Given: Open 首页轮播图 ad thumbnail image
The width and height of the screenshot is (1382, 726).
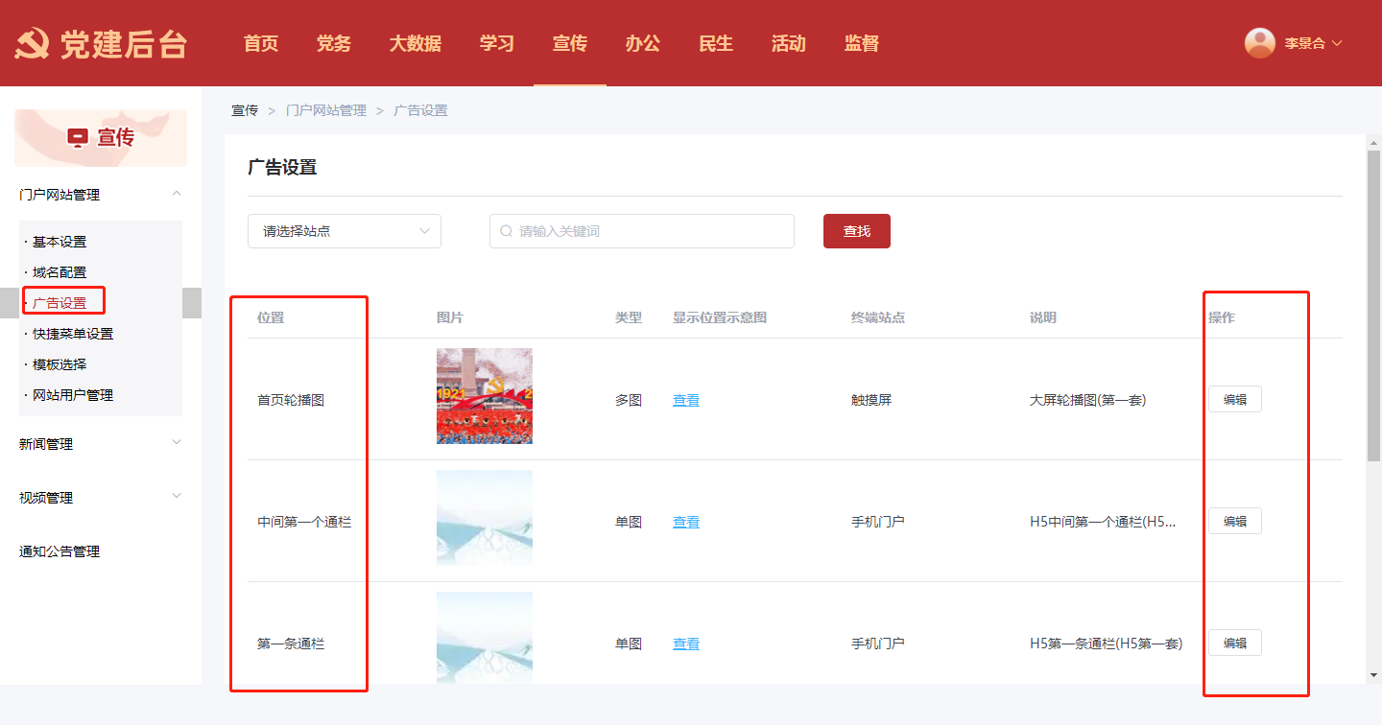Looking at the screenshot, I should tap(485, 396).
